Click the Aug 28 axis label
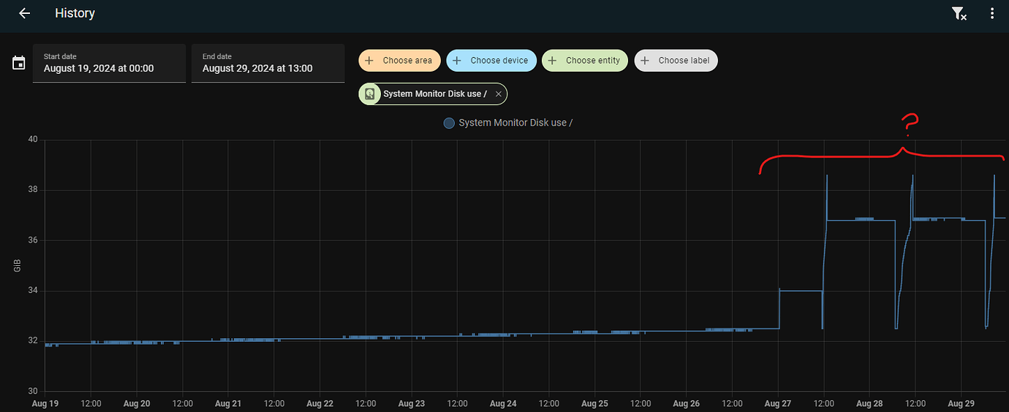1009x412 pixels. [x=869, y=403]
